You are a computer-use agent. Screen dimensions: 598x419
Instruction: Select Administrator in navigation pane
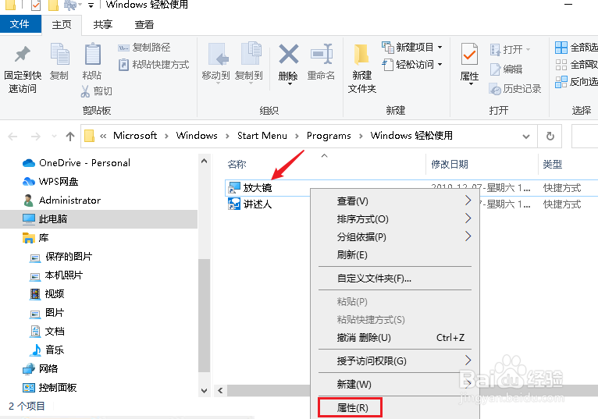62,201
